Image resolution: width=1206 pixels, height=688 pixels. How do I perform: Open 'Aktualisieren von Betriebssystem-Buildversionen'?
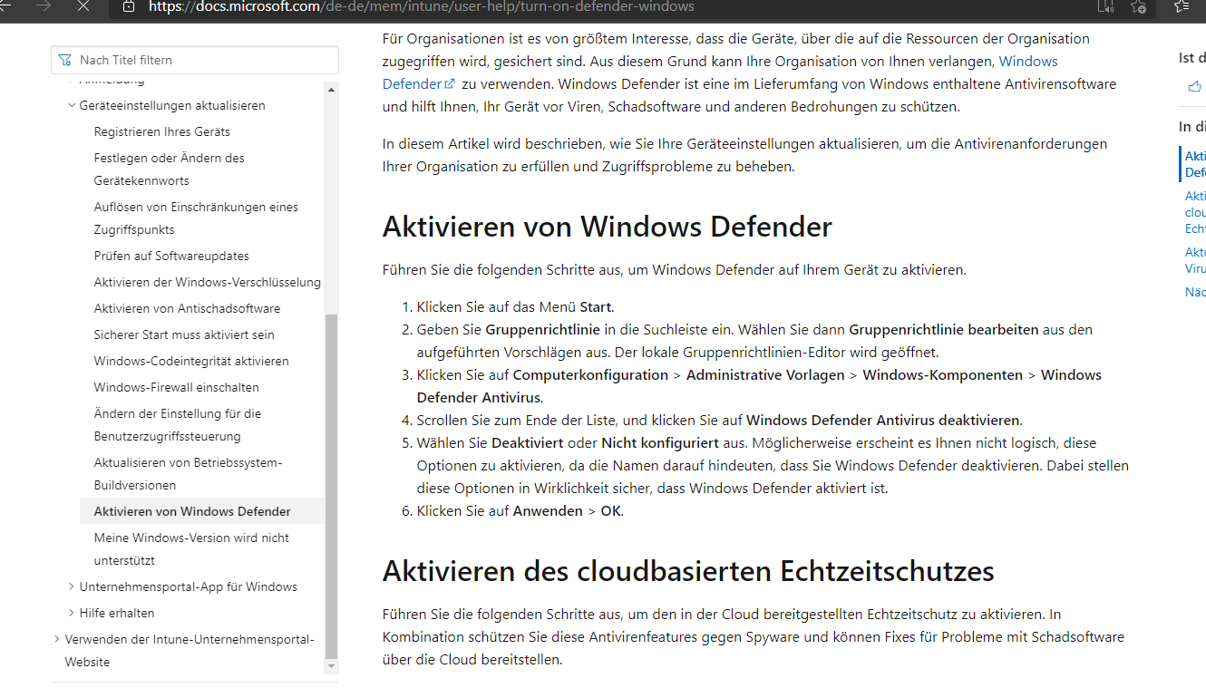click(x=188, y=473)
